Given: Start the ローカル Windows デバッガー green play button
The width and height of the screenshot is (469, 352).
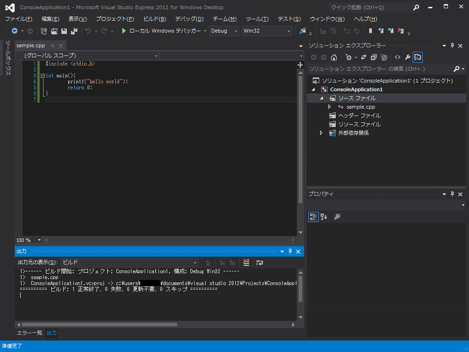Looking at the screenshot, I should (x=124, y=31).
